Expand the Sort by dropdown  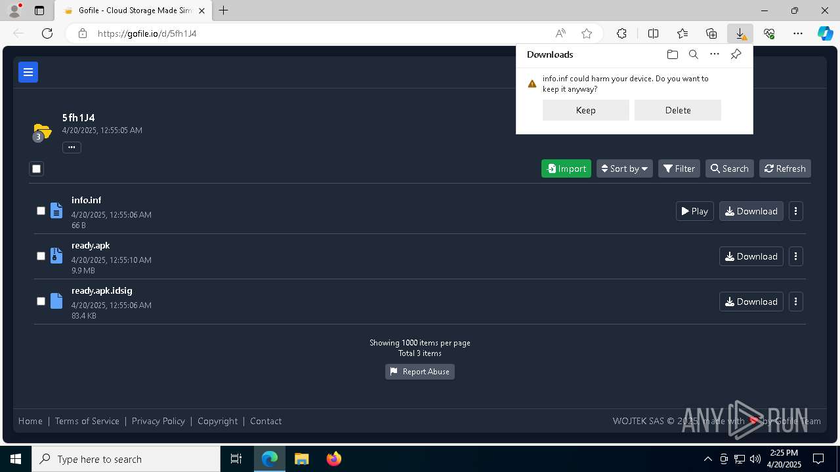(625, 168)
